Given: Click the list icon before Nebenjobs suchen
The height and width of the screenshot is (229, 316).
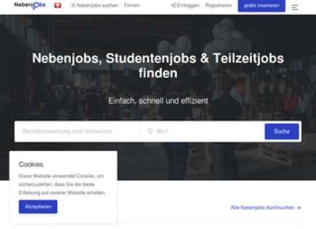Looking at the screenshot, I should tap(73, 6).
